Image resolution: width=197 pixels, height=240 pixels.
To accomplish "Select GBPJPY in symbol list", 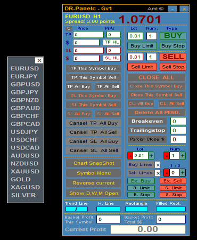I will pyautogui.click(x=24, y=92).
